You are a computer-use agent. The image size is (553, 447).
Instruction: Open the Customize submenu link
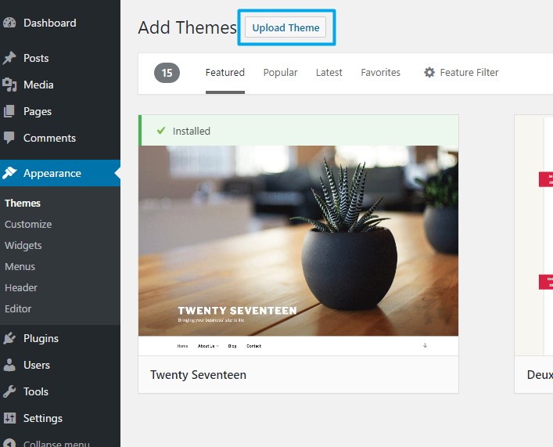pos(28,224)
